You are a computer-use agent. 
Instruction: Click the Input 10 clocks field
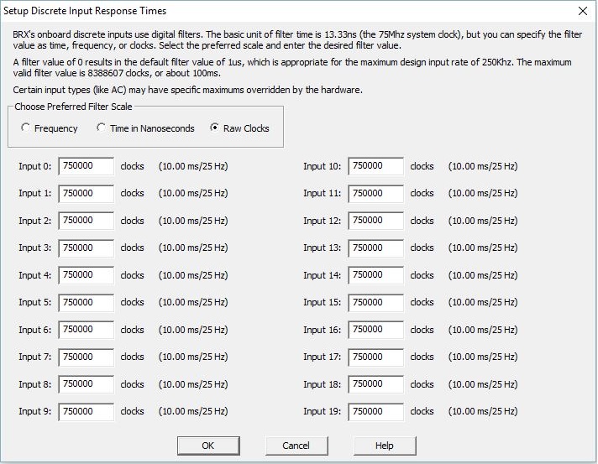(x=375, y=166)
